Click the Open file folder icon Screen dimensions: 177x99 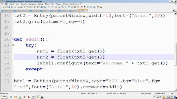6,7
